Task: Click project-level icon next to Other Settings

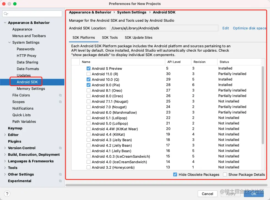Action: 60,174
